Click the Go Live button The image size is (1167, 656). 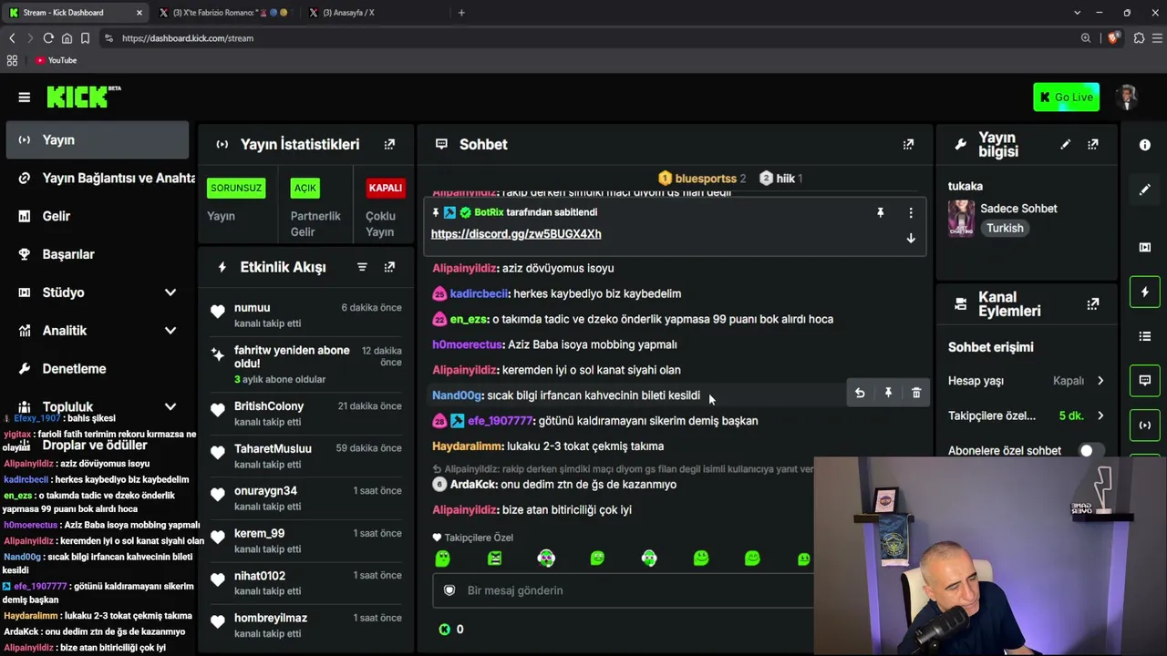pos(1066,97)
